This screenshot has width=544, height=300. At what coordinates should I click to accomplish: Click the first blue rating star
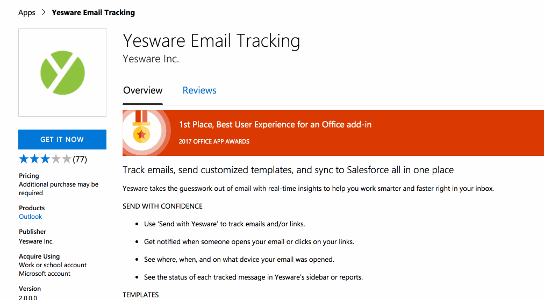pos(24,159)
